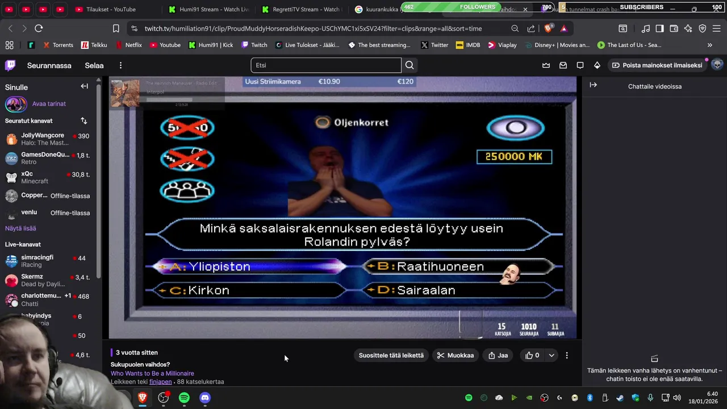Open the Netflix bookmark
Screen dimensions: 727x409
(x=128, y=45)
